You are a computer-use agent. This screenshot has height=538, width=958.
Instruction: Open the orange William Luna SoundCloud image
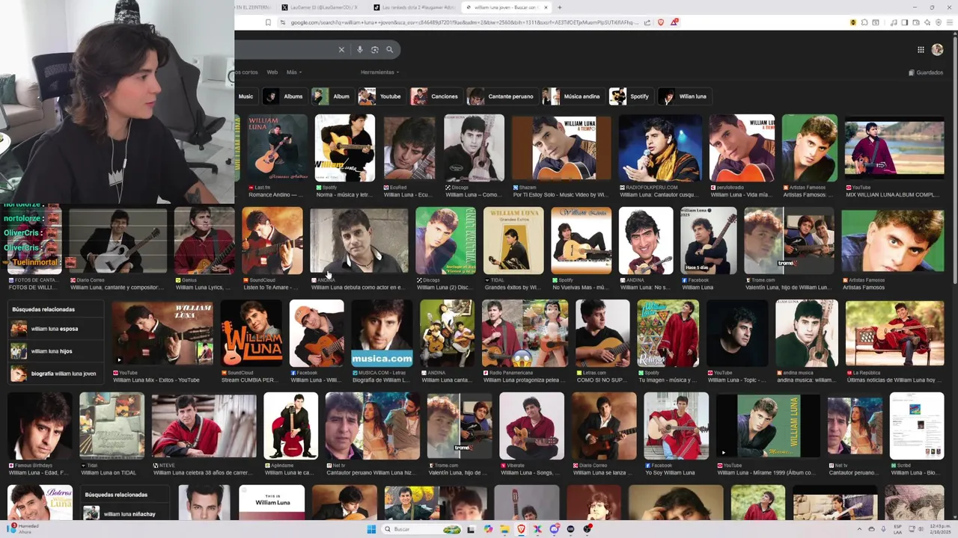click(251, 333)
